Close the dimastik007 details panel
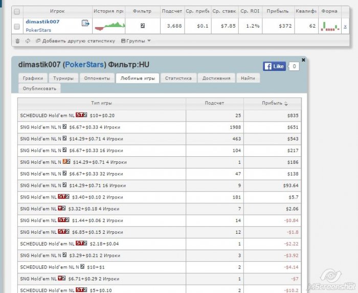Image resolution: width=358 pixels, height=293 pixels. pyautogui.click(x=303, y=60)
